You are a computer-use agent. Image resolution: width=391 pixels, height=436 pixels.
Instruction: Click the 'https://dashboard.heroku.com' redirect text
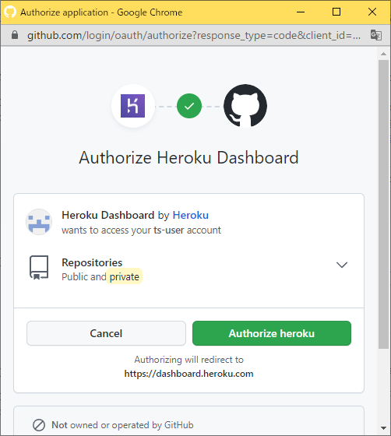[x=188, y=374]
